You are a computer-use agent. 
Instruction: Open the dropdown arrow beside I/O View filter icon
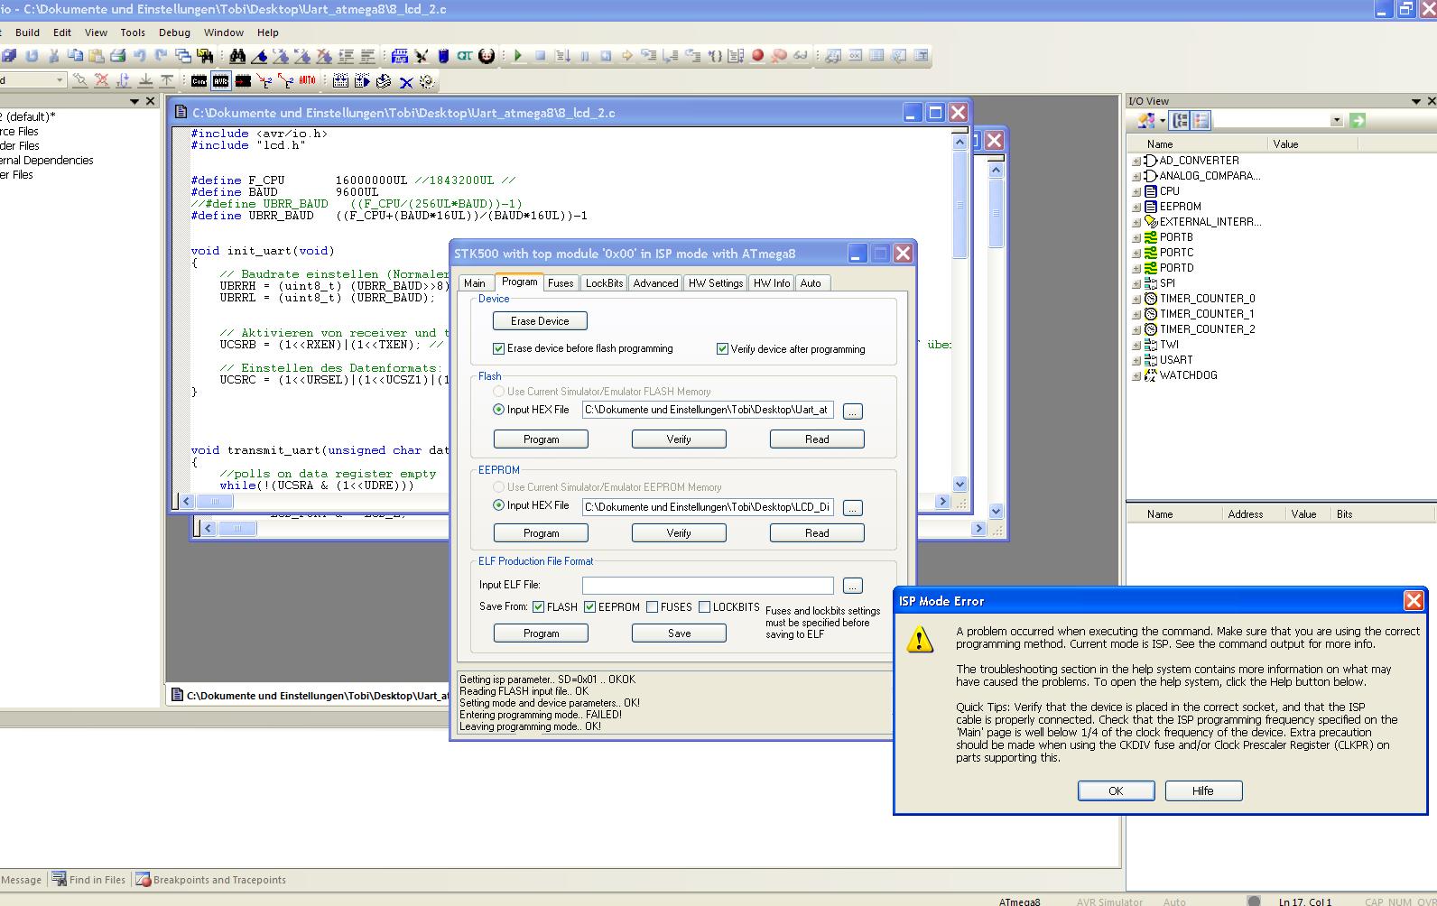tap(1163, 120)
